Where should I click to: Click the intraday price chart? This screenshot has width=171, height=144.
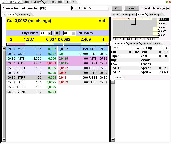136,27
